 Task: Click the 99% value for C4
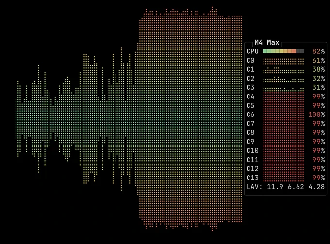319,97
